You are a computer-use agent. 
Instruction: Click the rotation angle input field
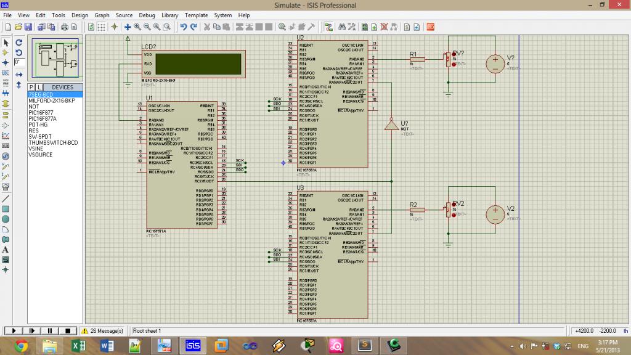click(19, 62)
